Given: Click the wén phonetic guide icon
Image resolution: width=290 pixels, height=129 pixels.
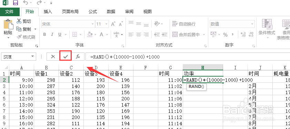Looking at the screenshot, I should tap(117, 34).
